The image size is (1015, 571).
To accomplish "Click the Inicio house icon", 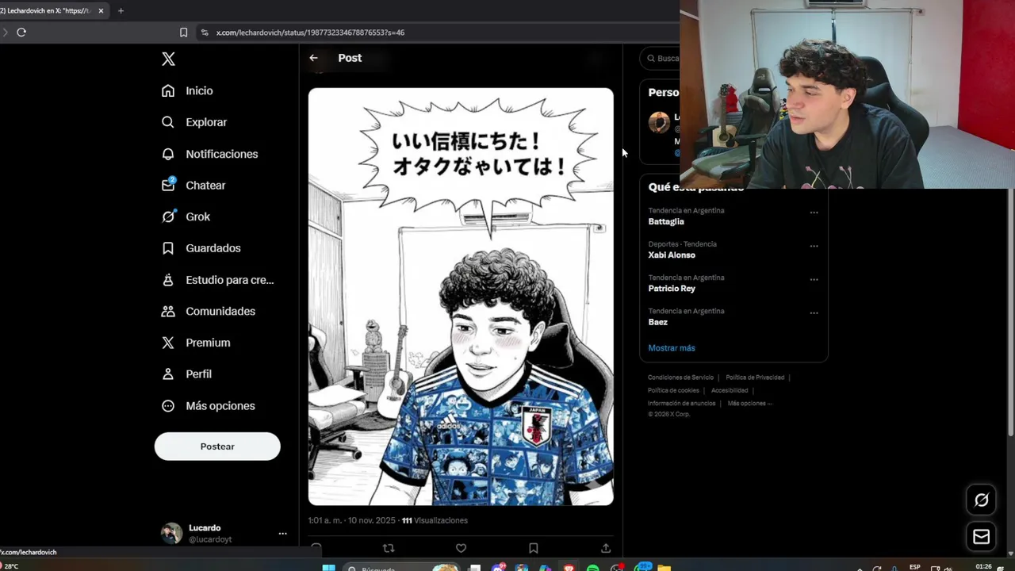I will click(x=168, y=90).
